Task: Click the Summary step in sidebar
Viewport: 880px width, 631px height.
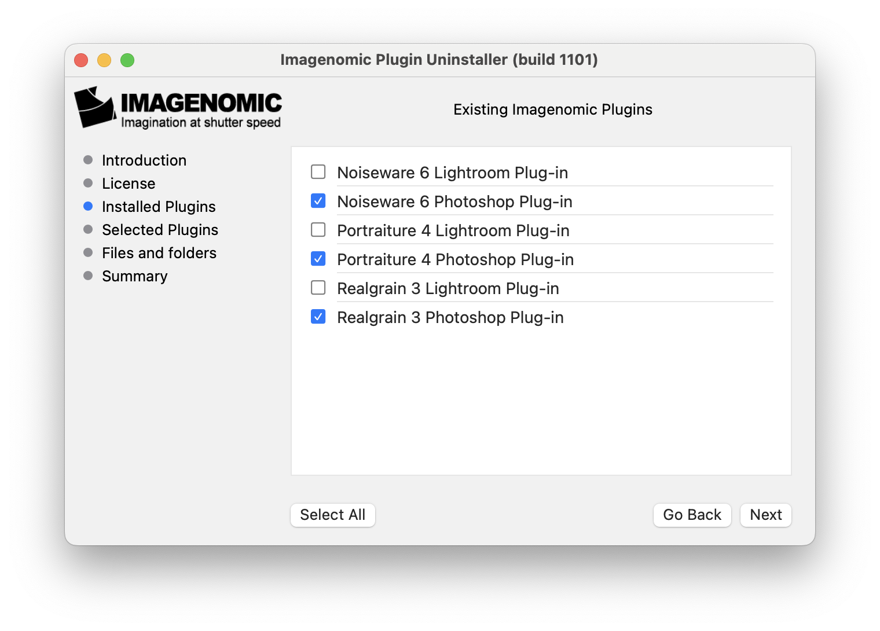Action: 135,276
